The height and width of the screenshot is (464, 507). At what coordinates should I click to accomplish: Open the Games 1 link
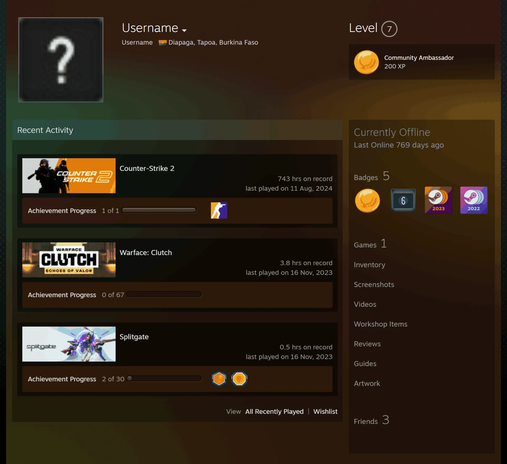click(x=370, y=244)
